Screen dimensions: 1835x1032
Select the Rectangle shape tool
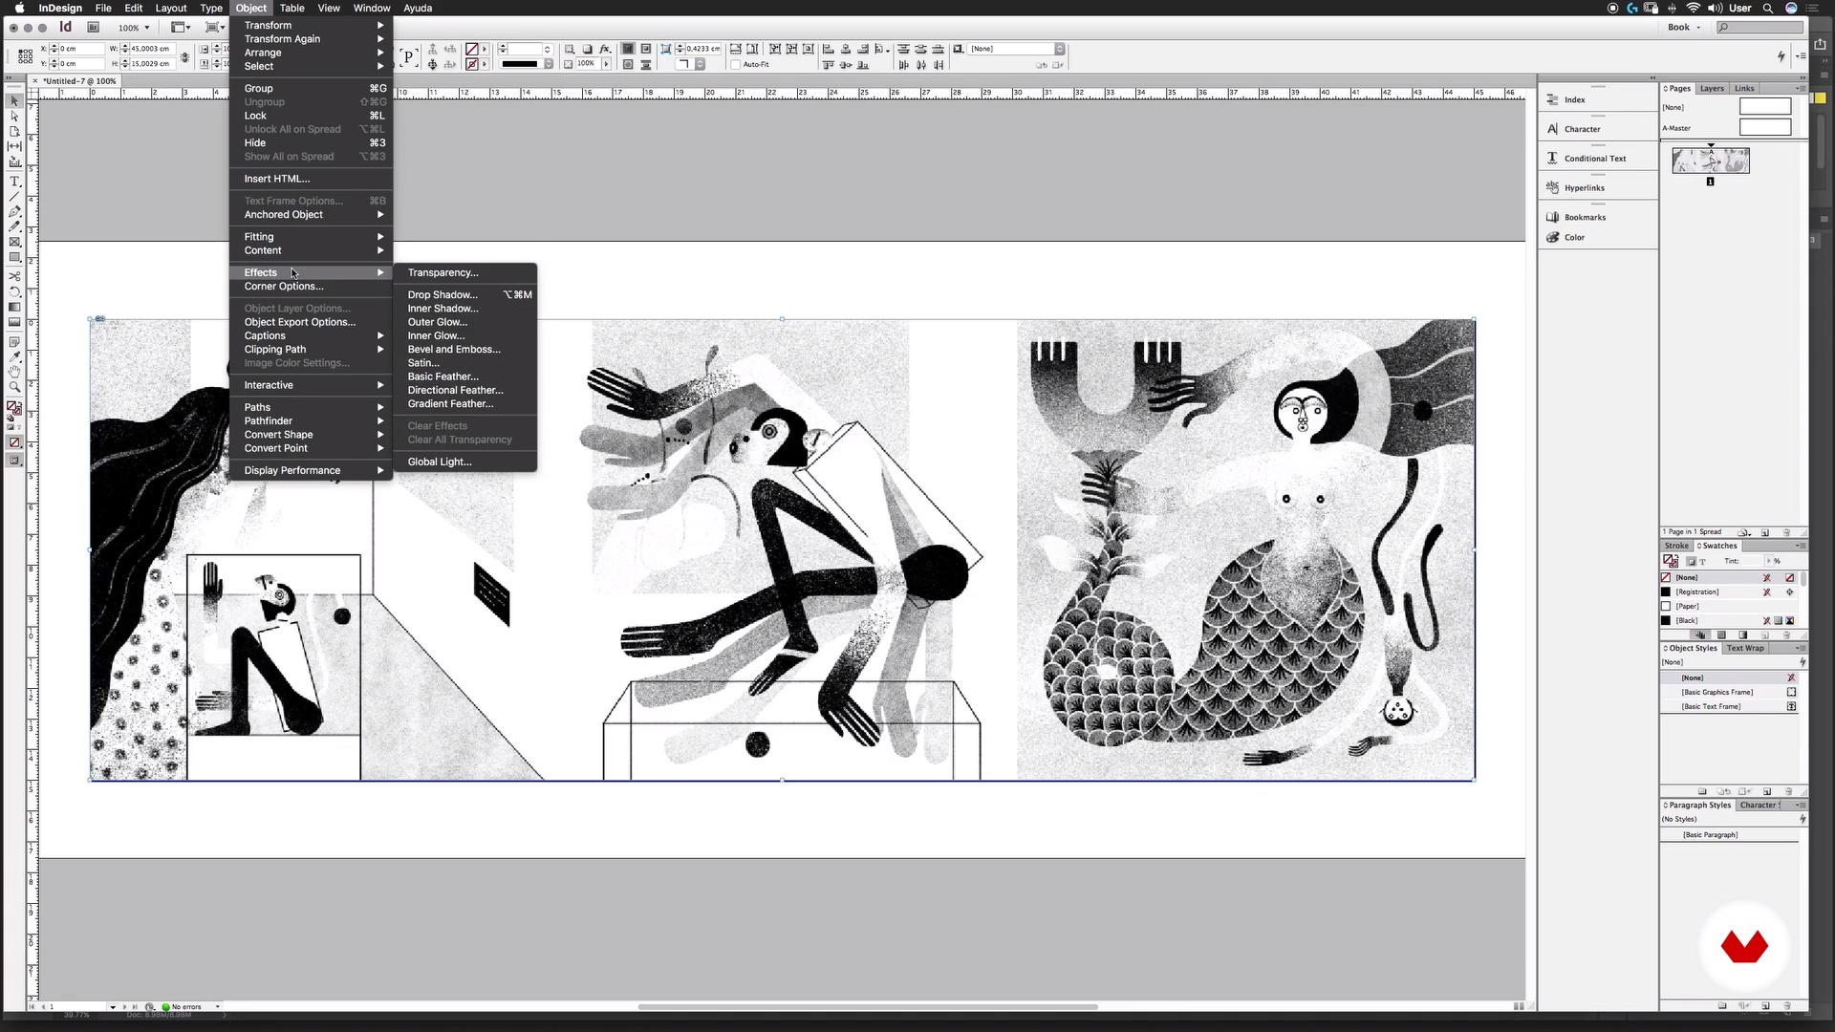14,258
